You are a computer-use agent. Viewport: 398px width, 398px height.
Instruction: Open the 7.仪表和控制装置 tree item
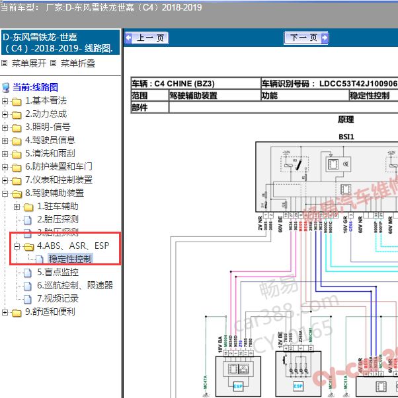coord(59,180)
